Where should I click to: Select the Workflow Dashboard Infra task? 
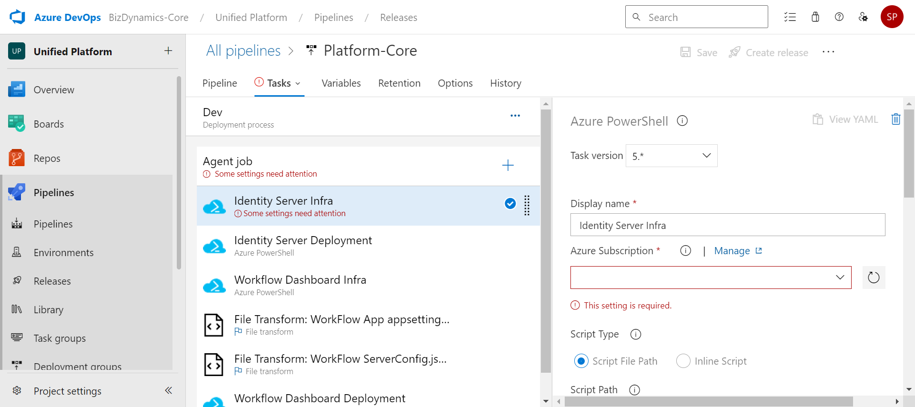tap(368, 285)
